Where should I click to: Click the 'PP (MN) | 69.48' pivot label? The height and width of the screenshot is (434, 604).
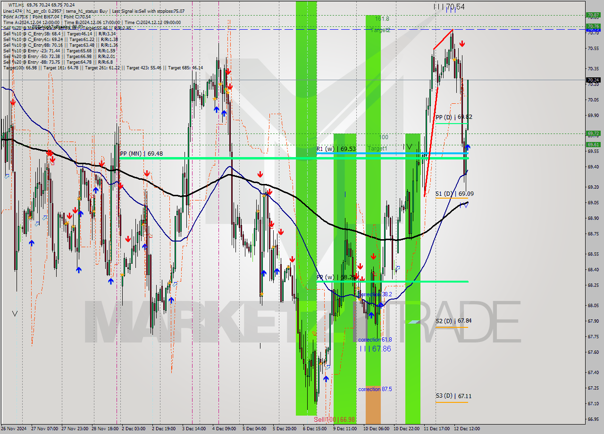click(x=142, y=154)
